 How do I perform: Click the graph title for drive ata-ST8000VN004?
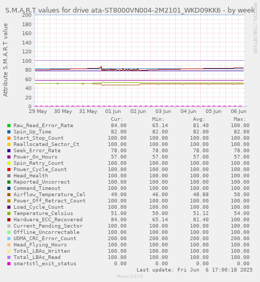tap(130, 10)
